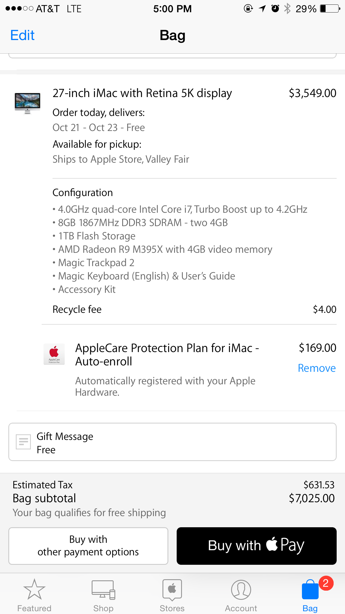Pay using Buy with Apple Pay
This screenshot has width=345, height=614.
[256, 546]
